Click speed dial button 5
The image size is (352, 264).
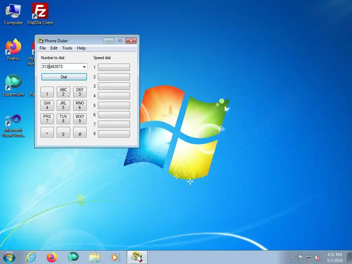click(x=114, y=105)
